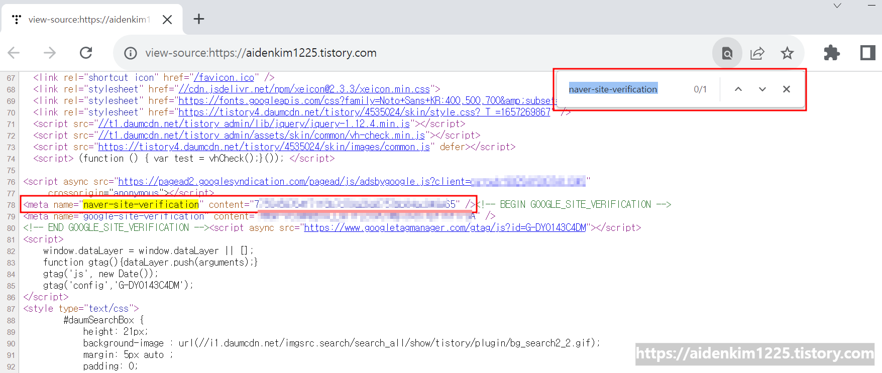Click the '<style type="text/css">' line
This screenshot has width=882, height=373.
point(81,309)
